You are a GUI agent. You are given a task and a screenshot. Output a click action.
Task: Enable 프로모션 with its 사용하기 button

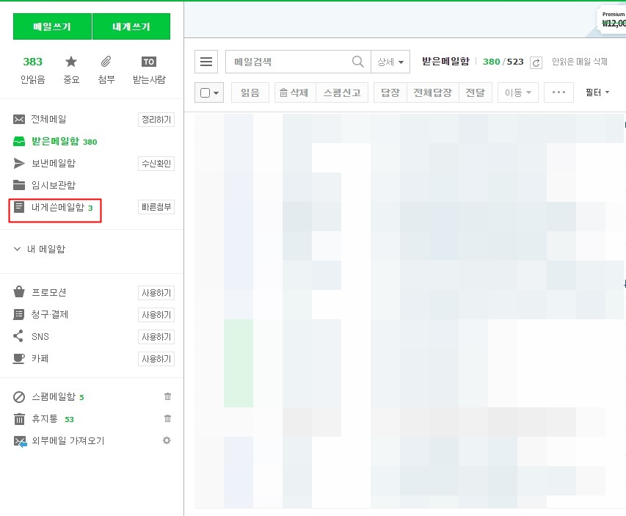point(156,293)
